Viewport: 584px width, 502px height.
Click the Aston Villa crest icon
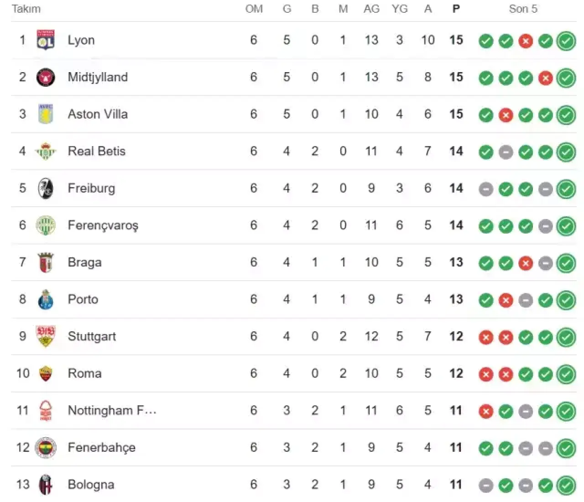[x=46, y=114]
